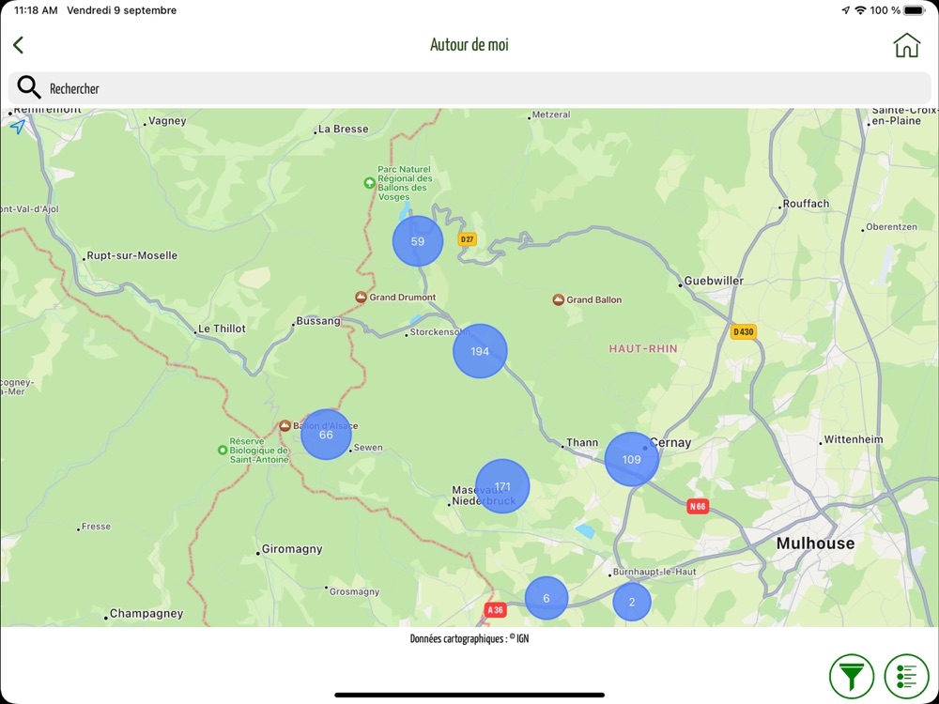Expand the cluster of 194 points
The height and width of the screenshot is (704, 939).
coord(480,351)
